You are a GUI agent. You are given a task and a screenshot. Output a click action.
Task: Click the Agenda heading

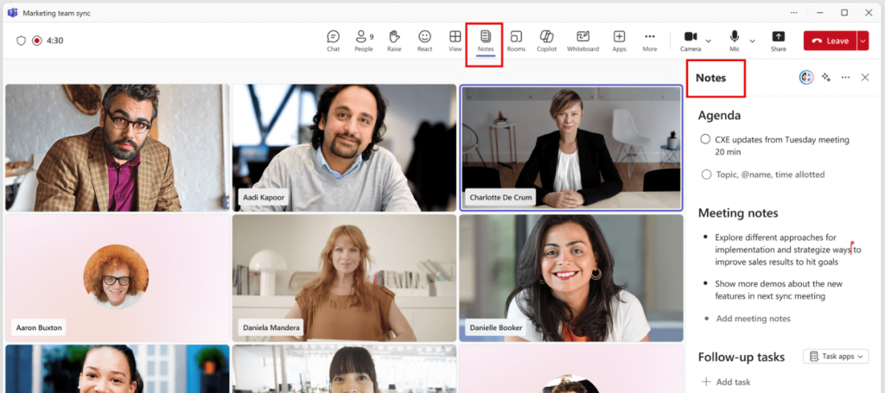tap(719, 116)
